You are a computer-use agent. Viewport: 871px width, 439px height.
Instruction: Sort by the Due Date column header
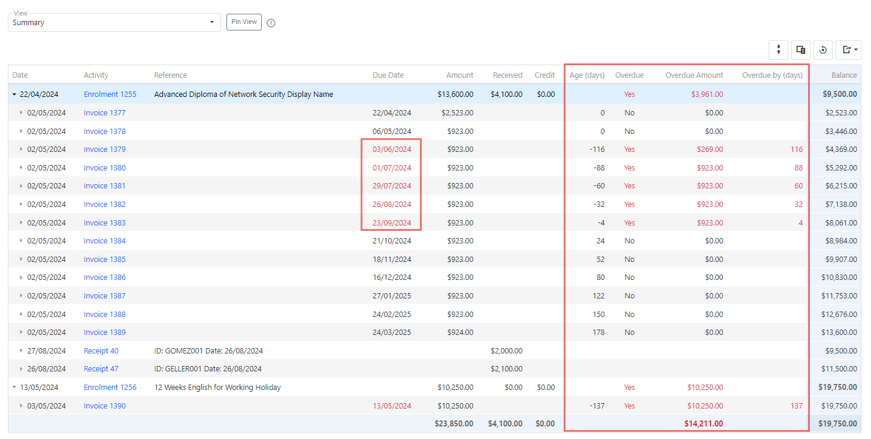pyautogui.click(x=388, y=75)
